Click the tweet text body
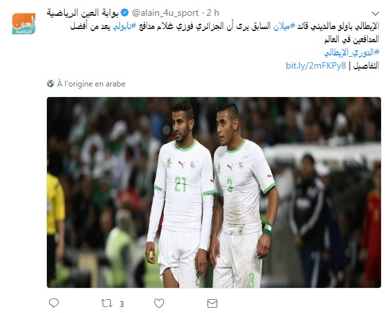This screenshot has width=385, height=313. point(225,32)
